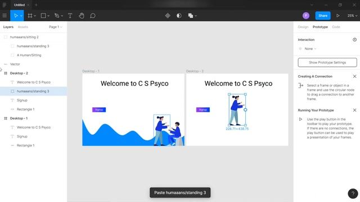Select the Comment tool
This screenshot has width=360, height=202.
(x=92, y=16)
